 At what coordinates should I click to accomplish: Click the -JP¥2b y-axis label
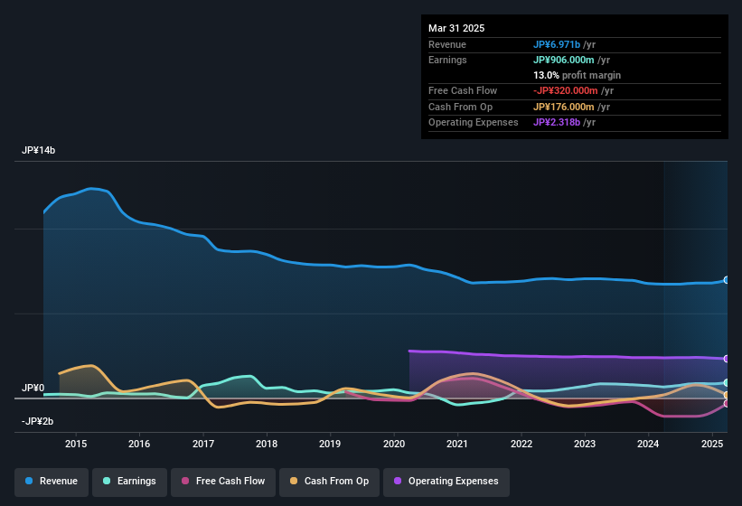pos(37,421)
